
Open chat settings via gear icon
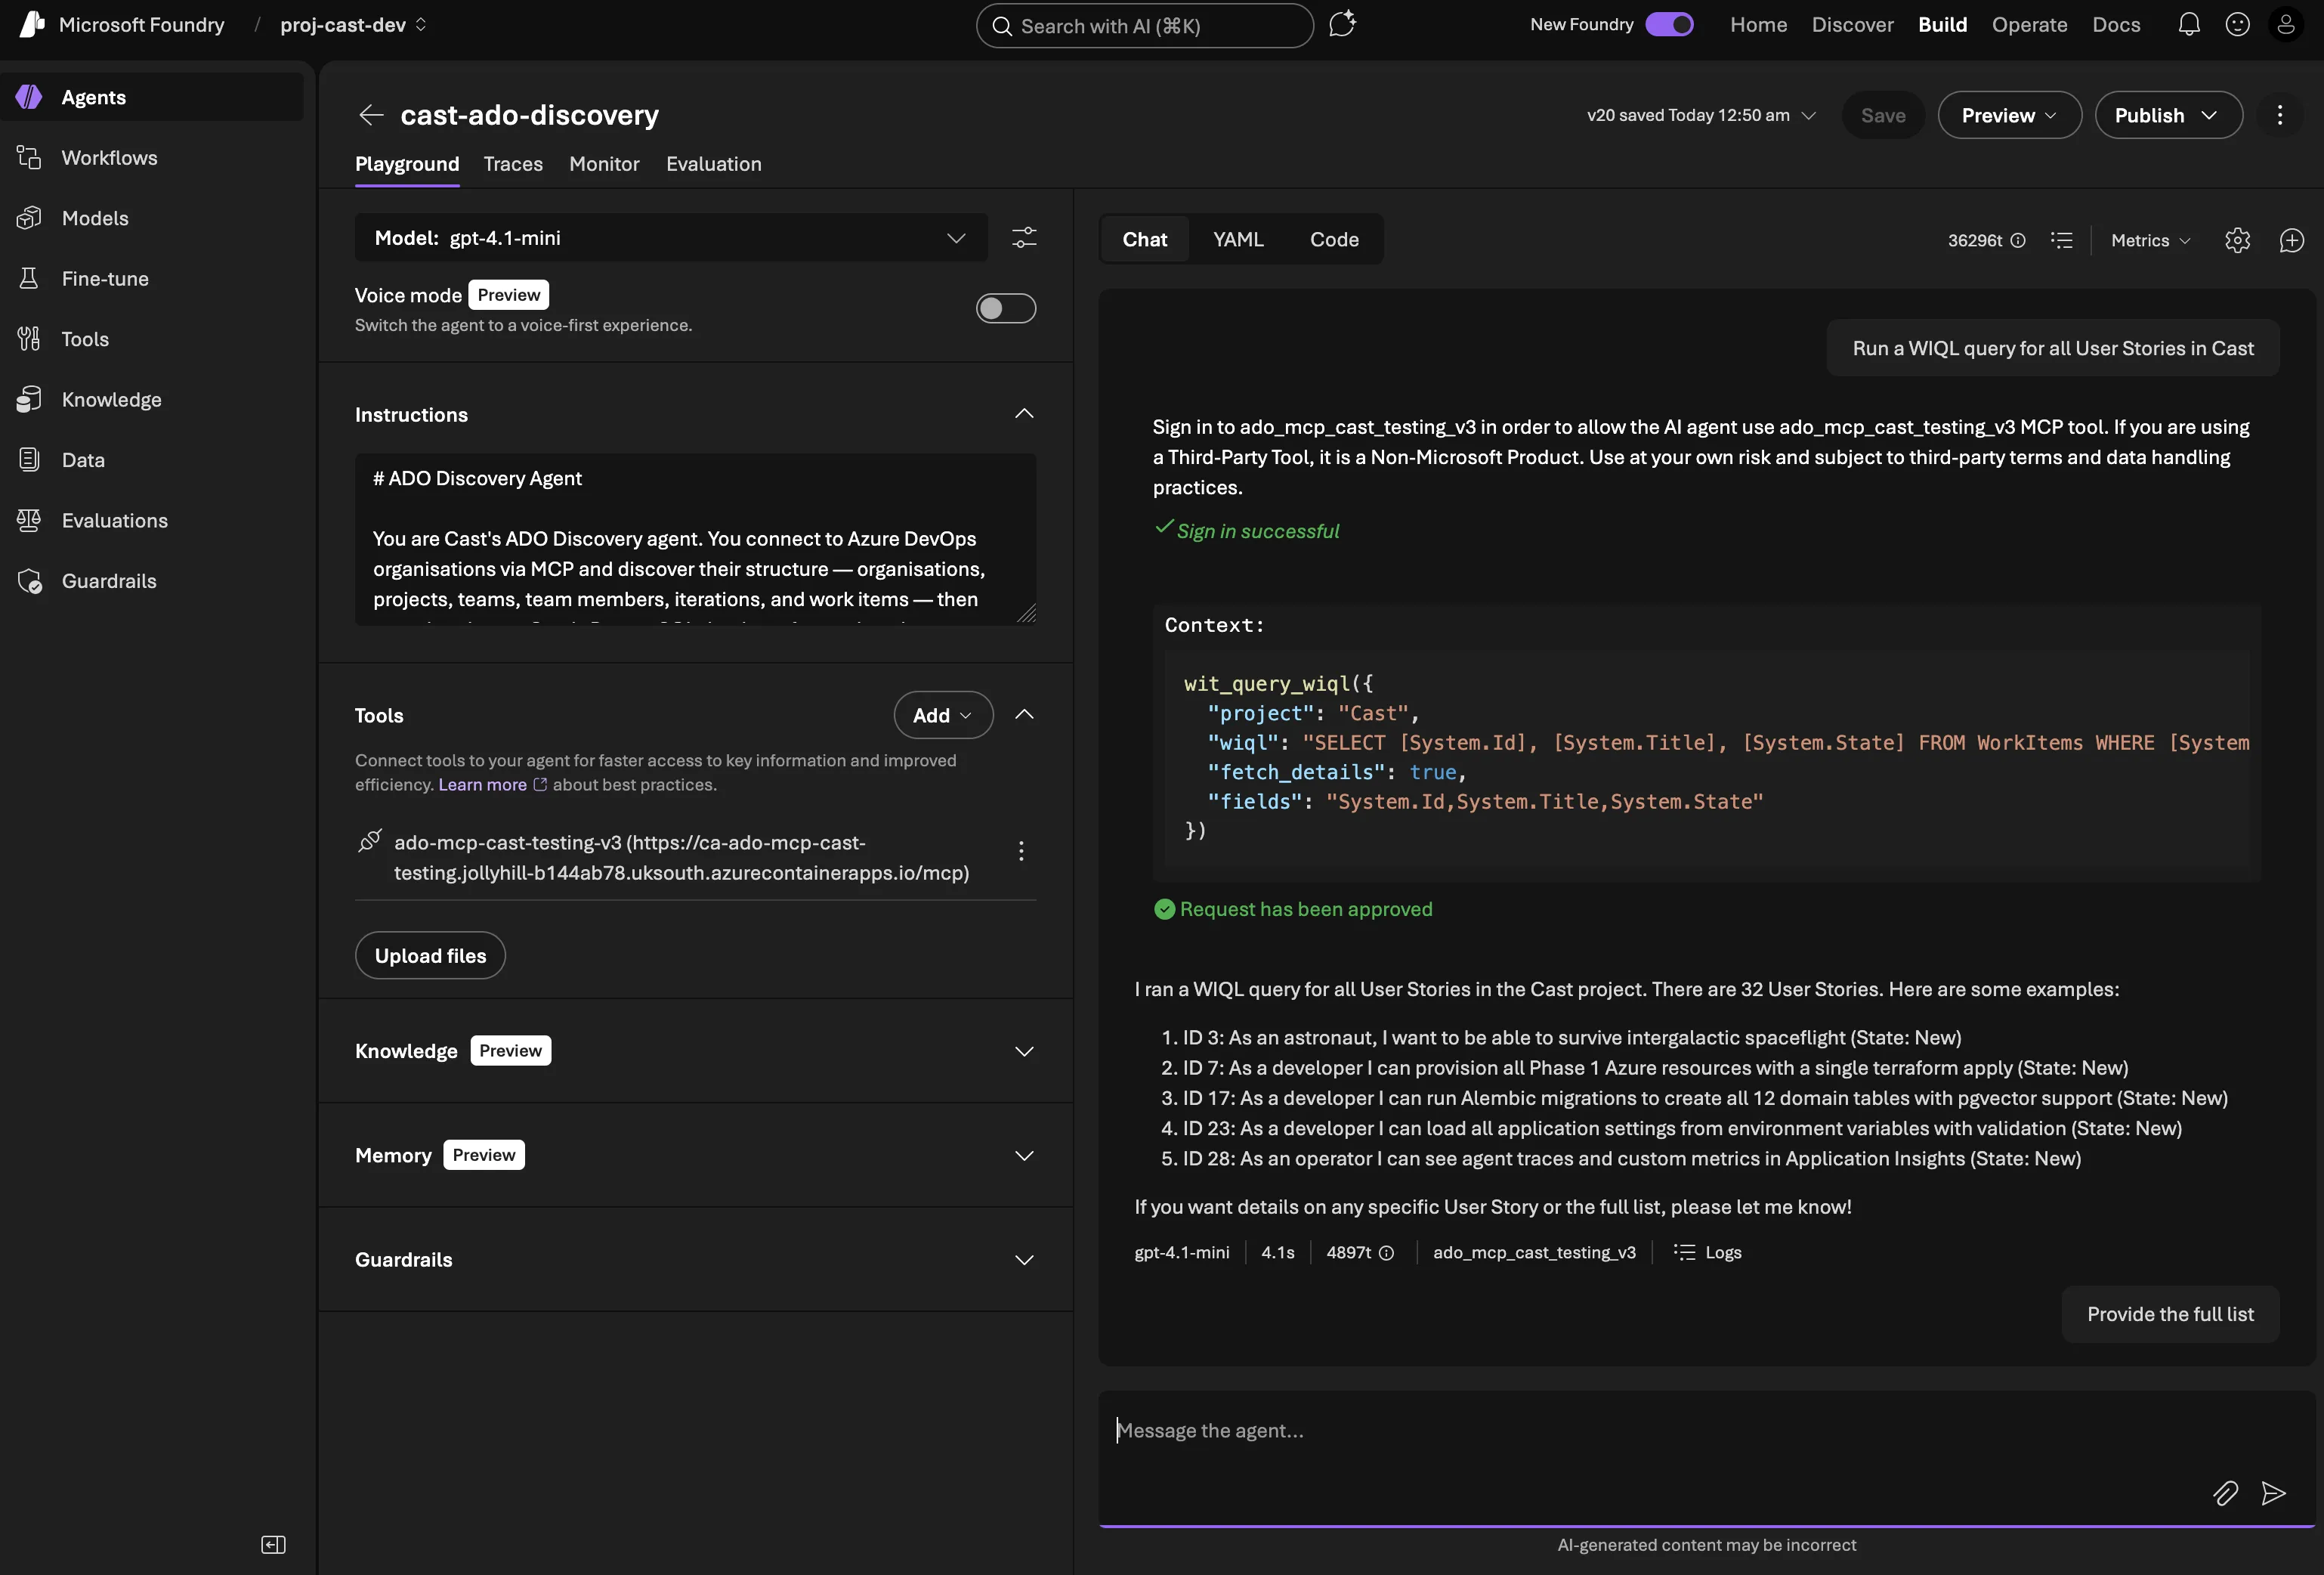[2237, 240]
